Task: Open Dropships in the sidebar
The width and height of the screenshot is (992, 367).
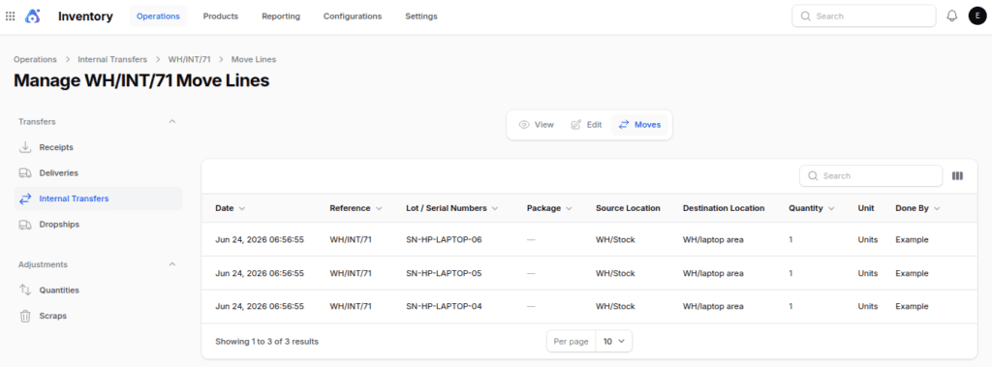Action: click(98, 224)
